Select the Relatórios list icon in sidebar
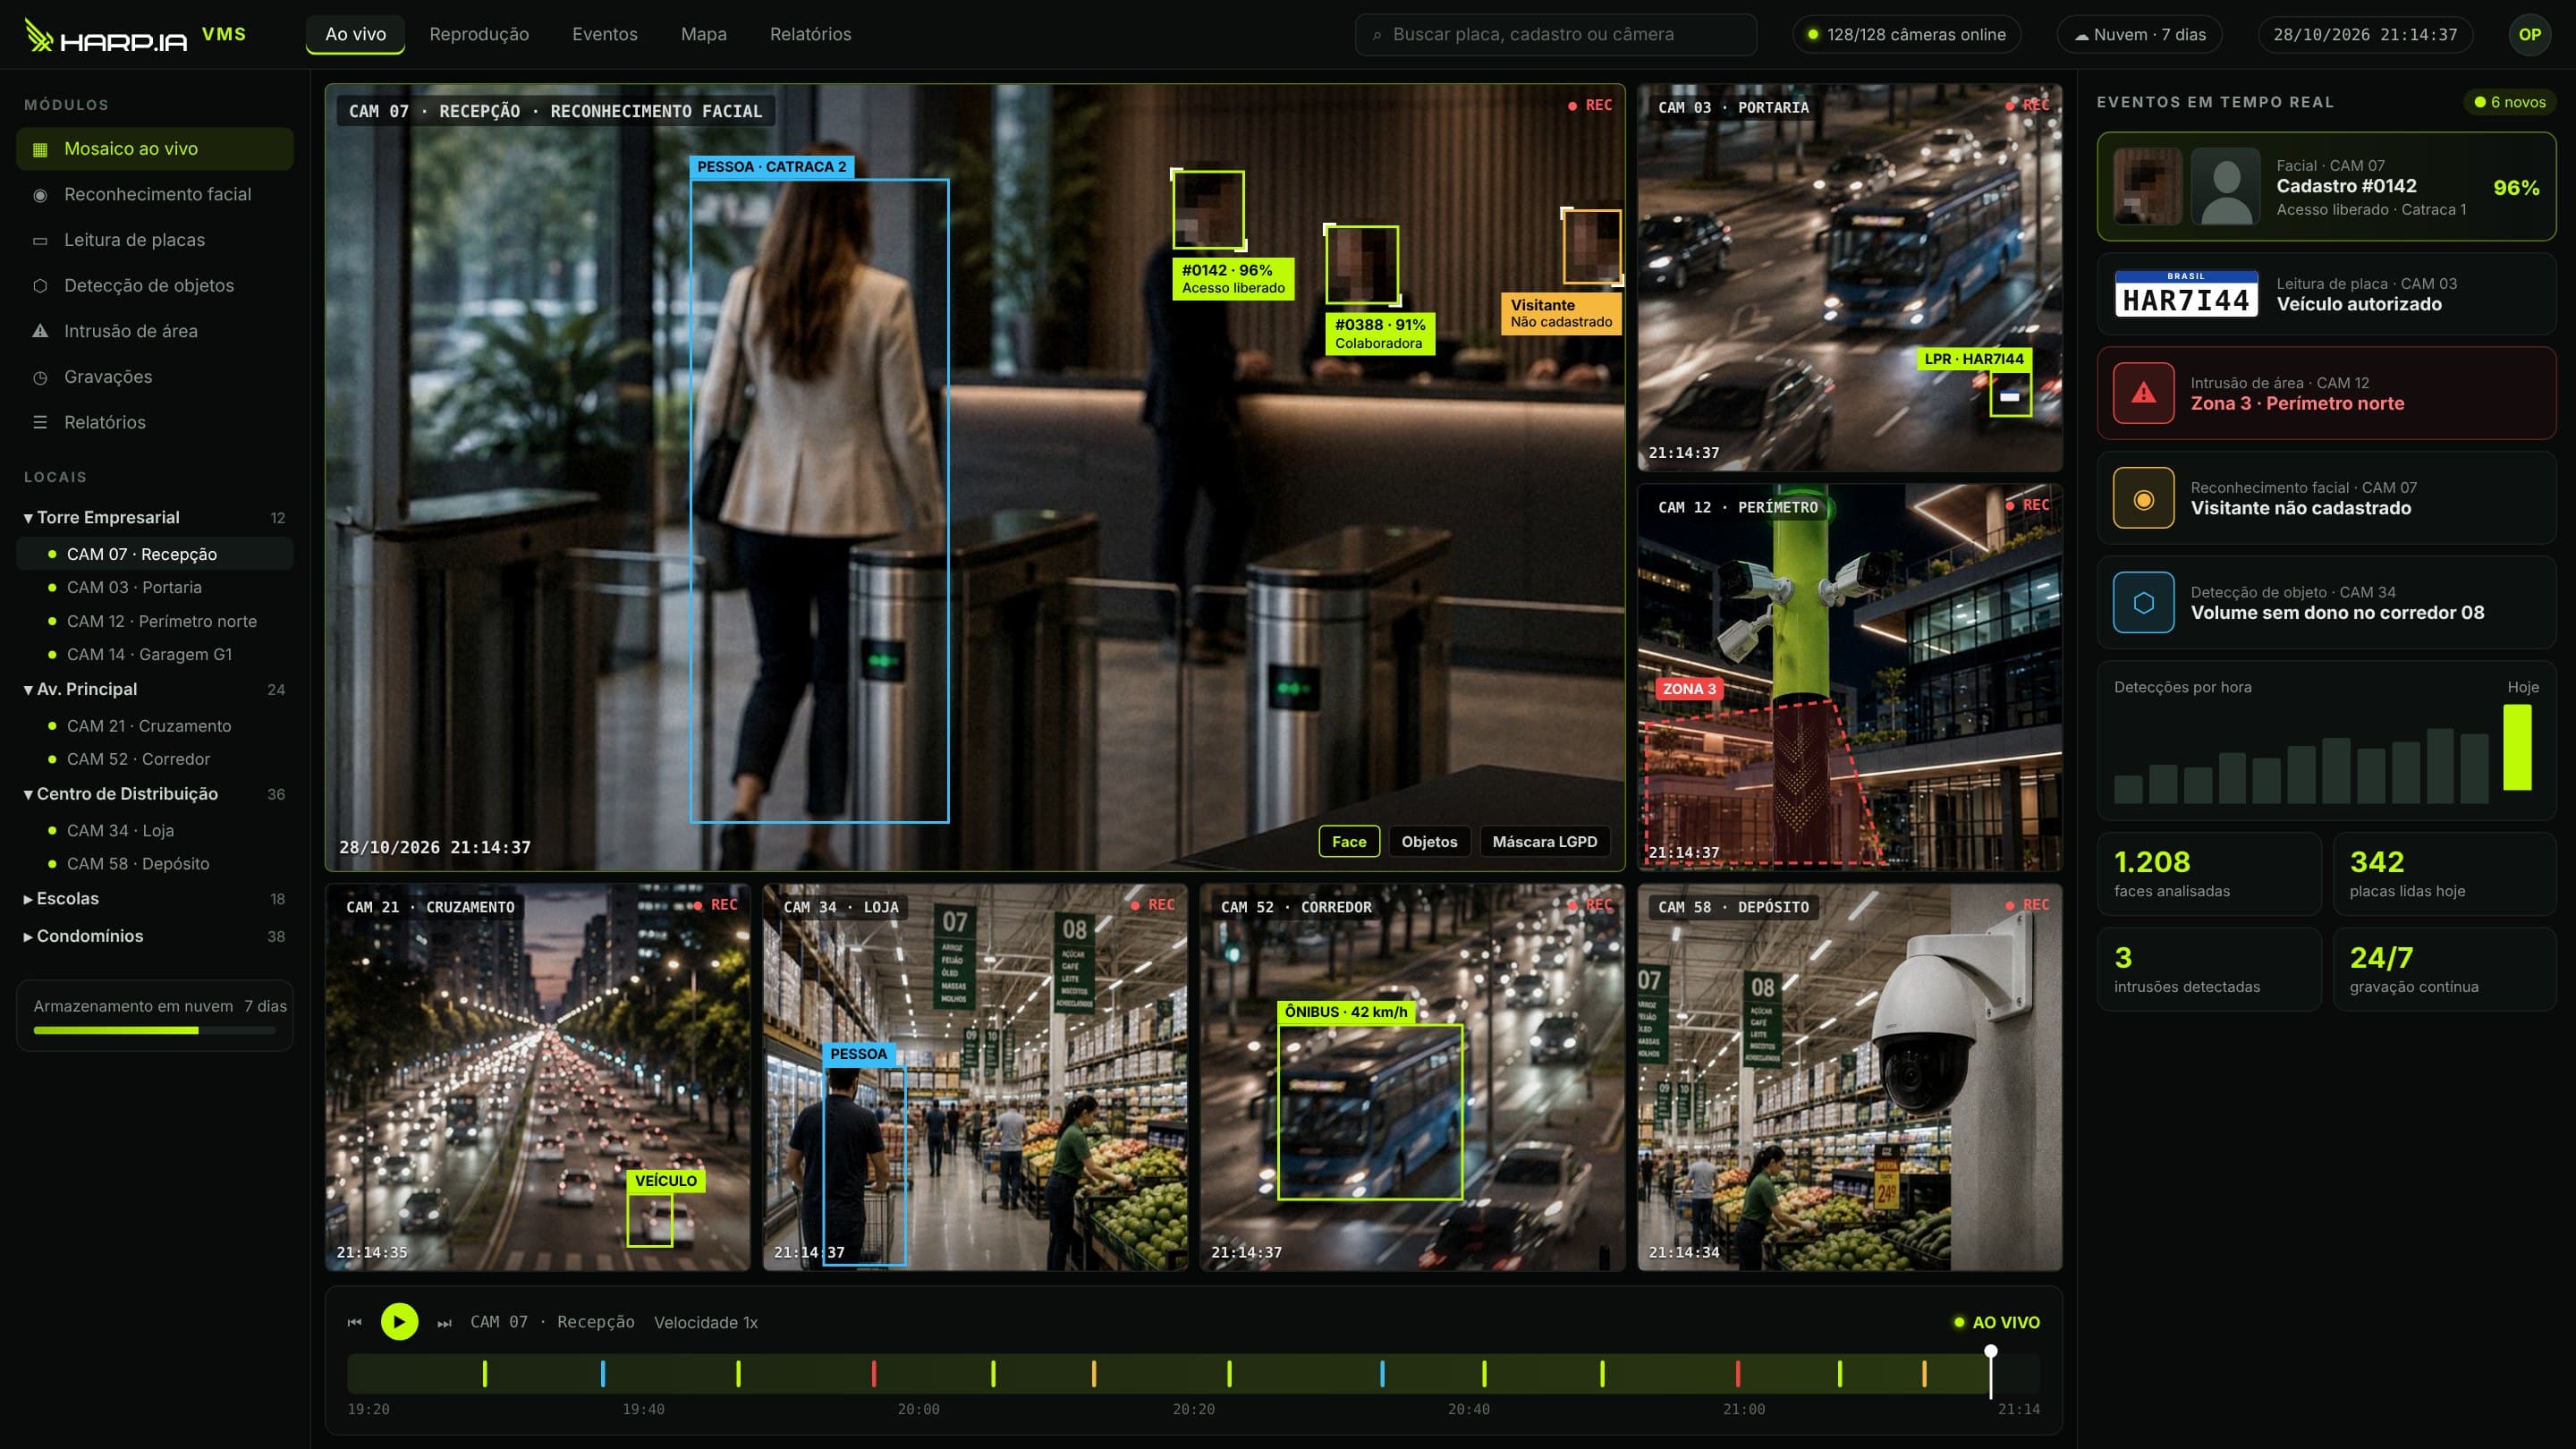The width and height of the screenshot is (2576, 1449). [x=40, y=422]
